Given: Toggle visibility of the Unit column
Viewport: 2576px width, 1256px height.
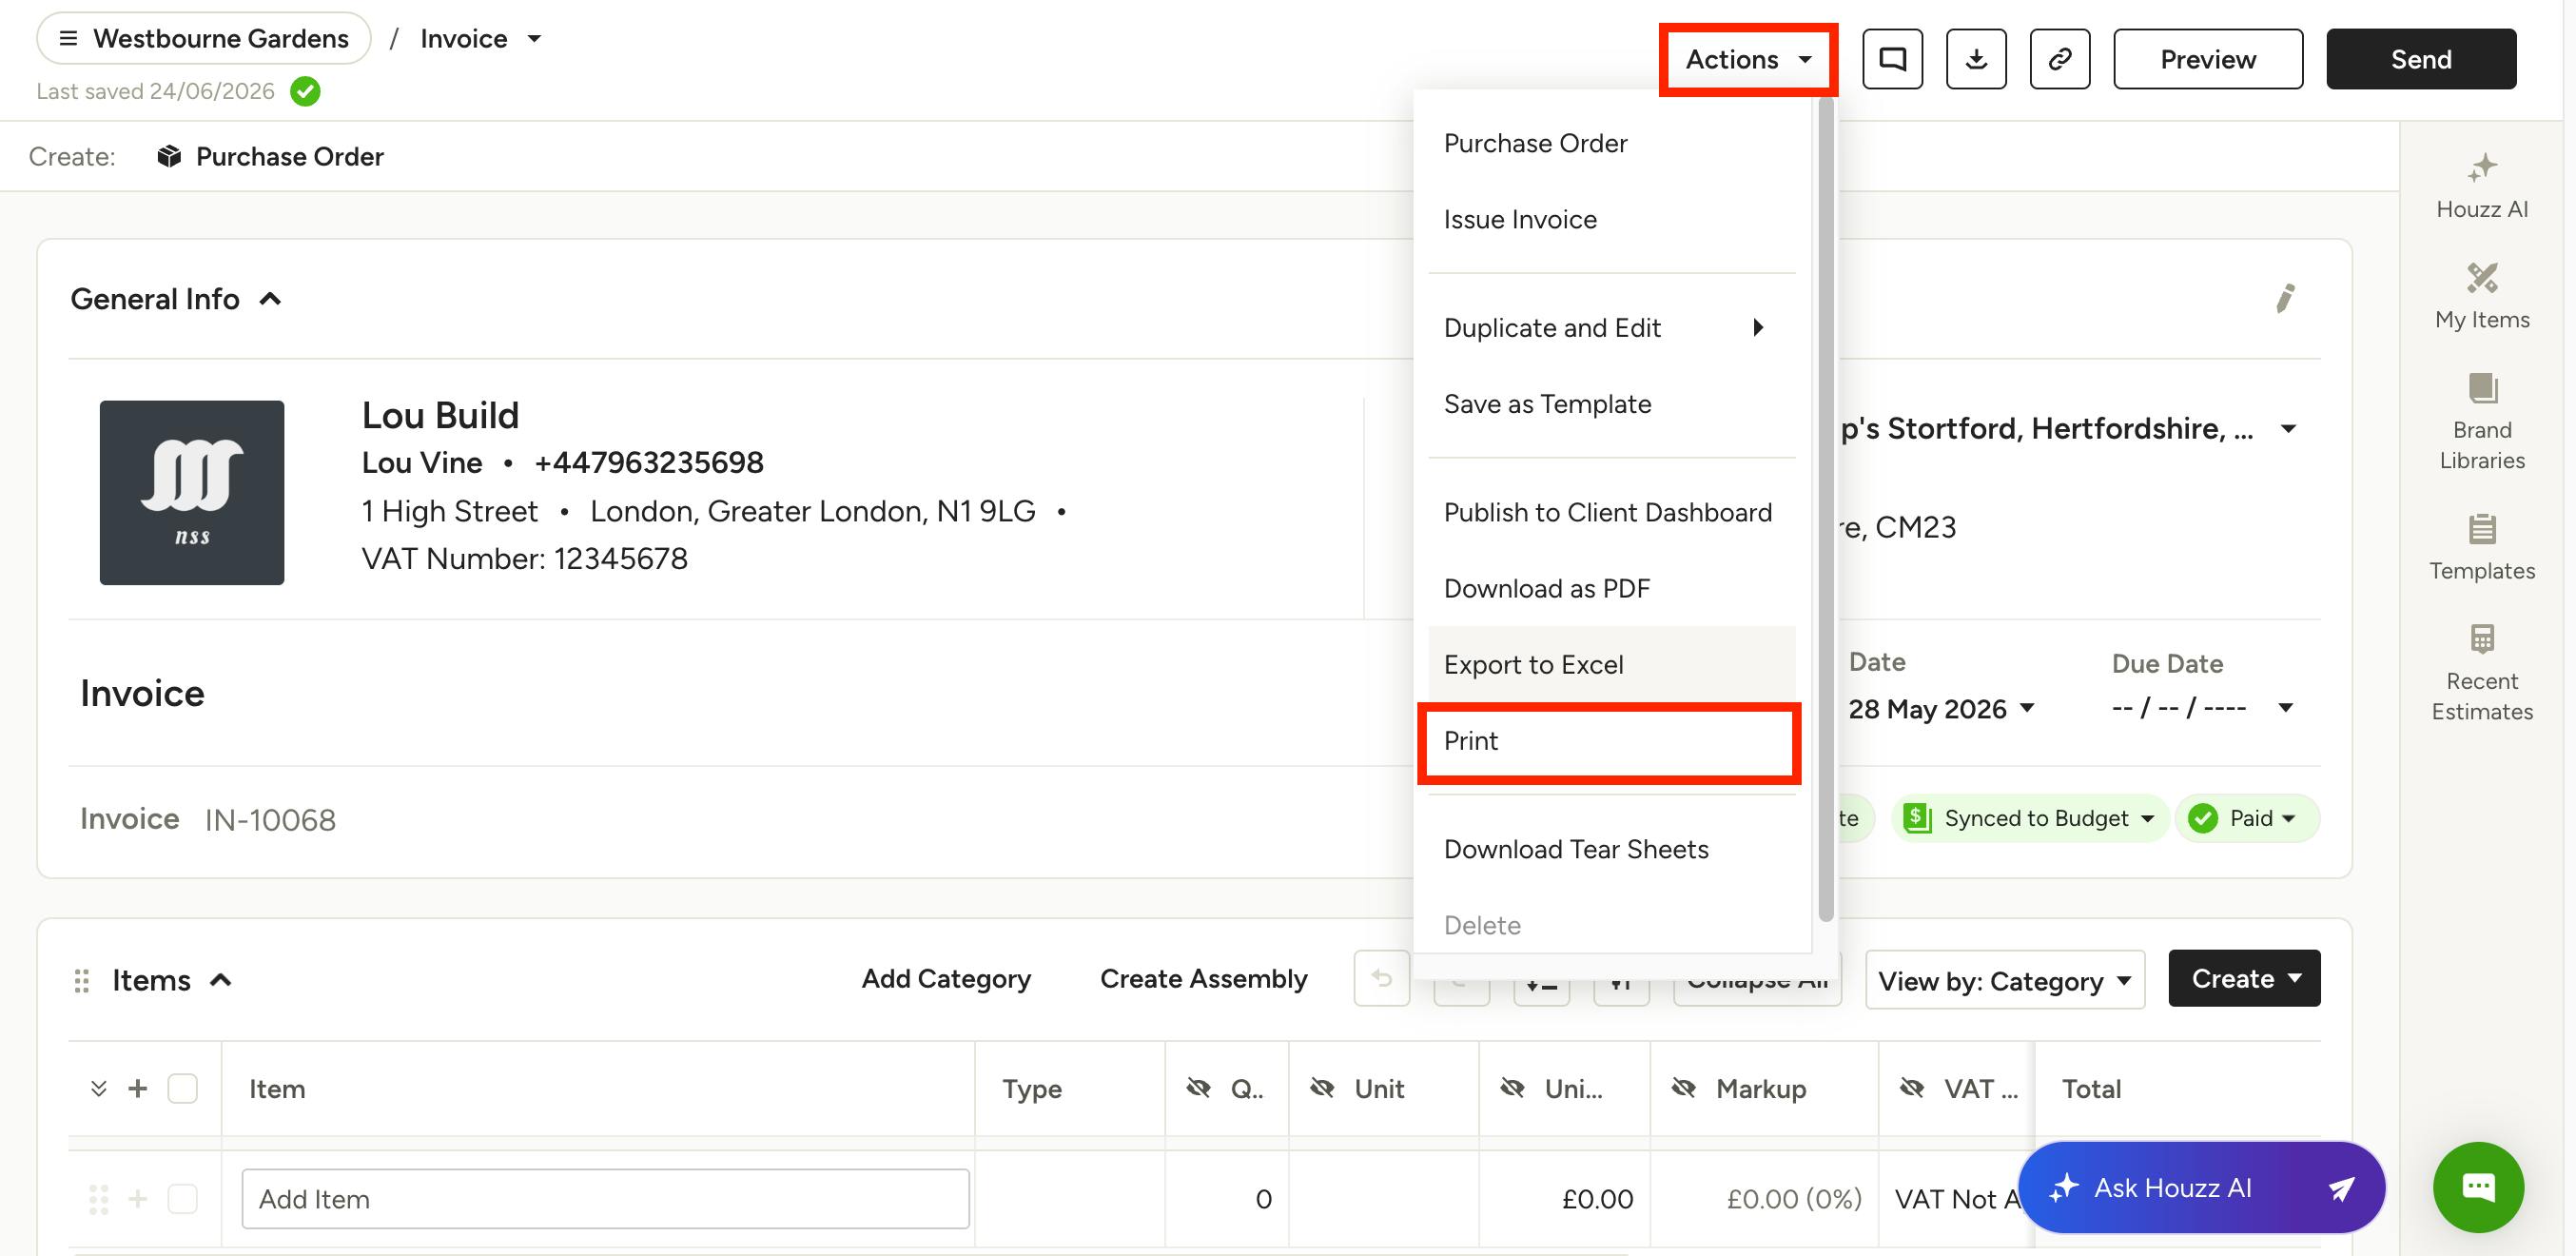Looking at the screenshot, I should coord(1322,1087).
